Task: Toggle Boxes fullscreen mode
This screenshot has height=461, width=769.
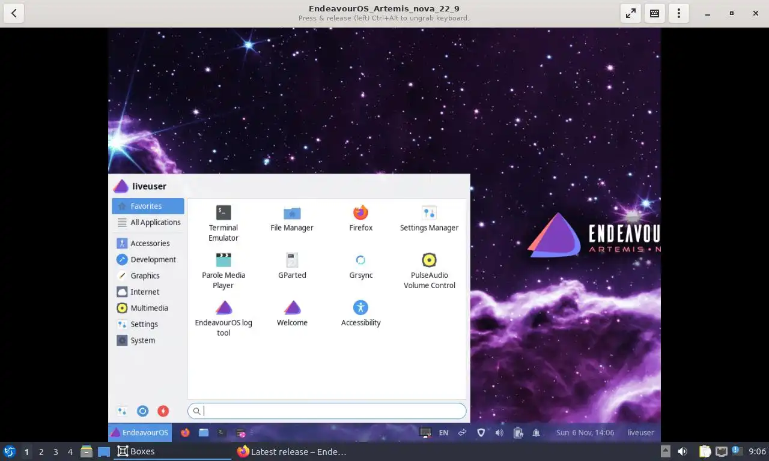Action: tap(631, 13)
